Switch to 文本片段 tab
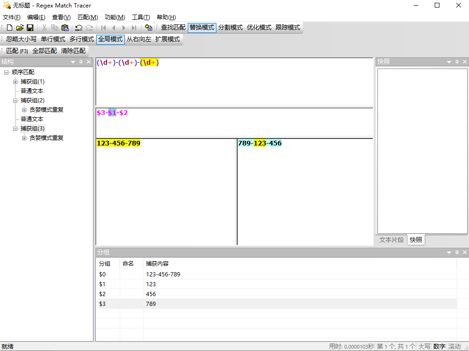This screenshot has height=351, width=469. click(x=391, y=240)
